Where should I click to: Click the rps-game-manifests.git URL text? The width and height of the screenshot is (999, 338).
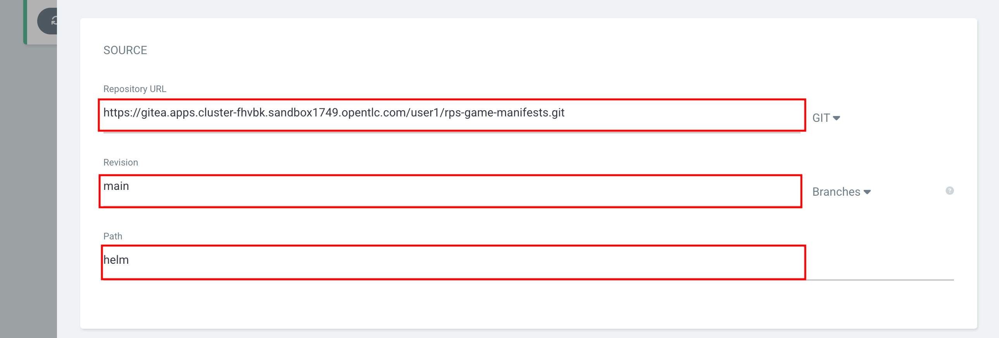point(504,113)
